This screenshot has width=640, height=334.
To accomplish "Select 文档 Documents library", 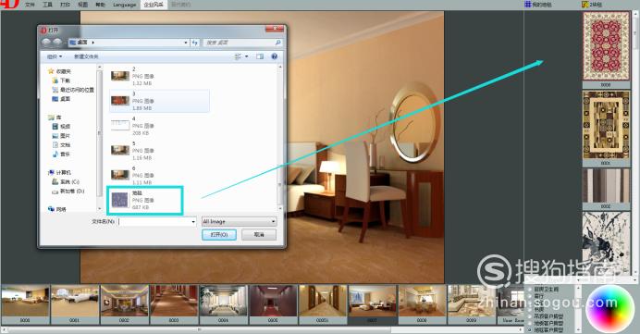I will [x=61, y=145].
